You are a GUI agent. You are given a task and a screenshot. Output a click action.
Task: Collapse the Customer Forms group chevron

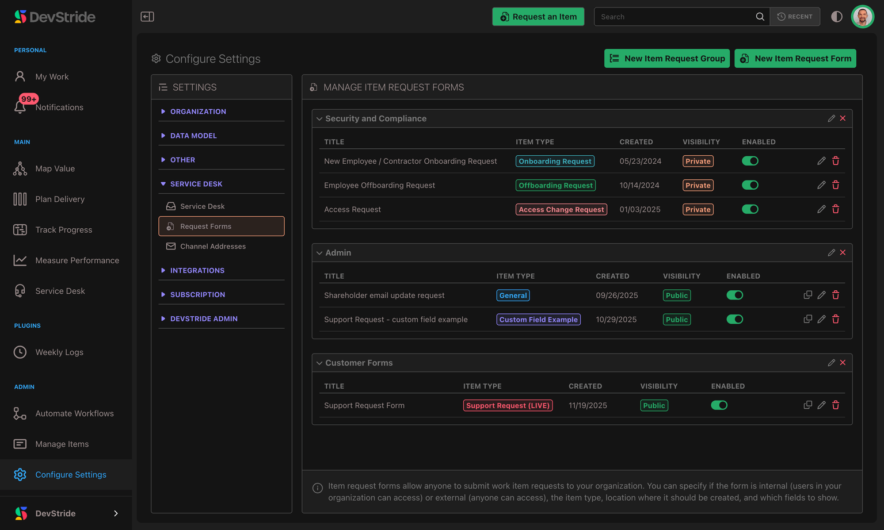(x=319, y=363)
